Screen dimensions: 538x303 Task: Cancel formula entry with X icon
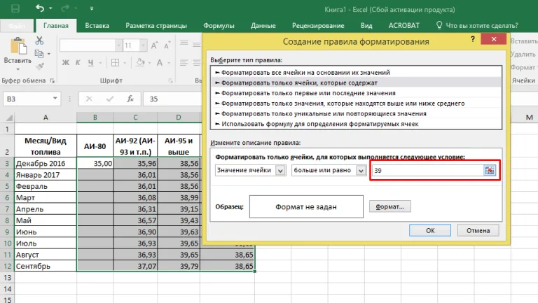point(89,99)
